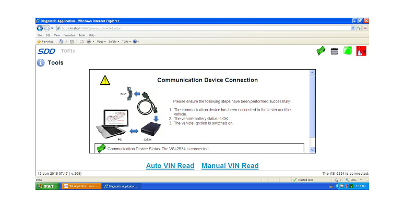Click the panel vertical scrollbar thumb
The height and width of the screenshot is (208, 404).
[x=312, y=107]
